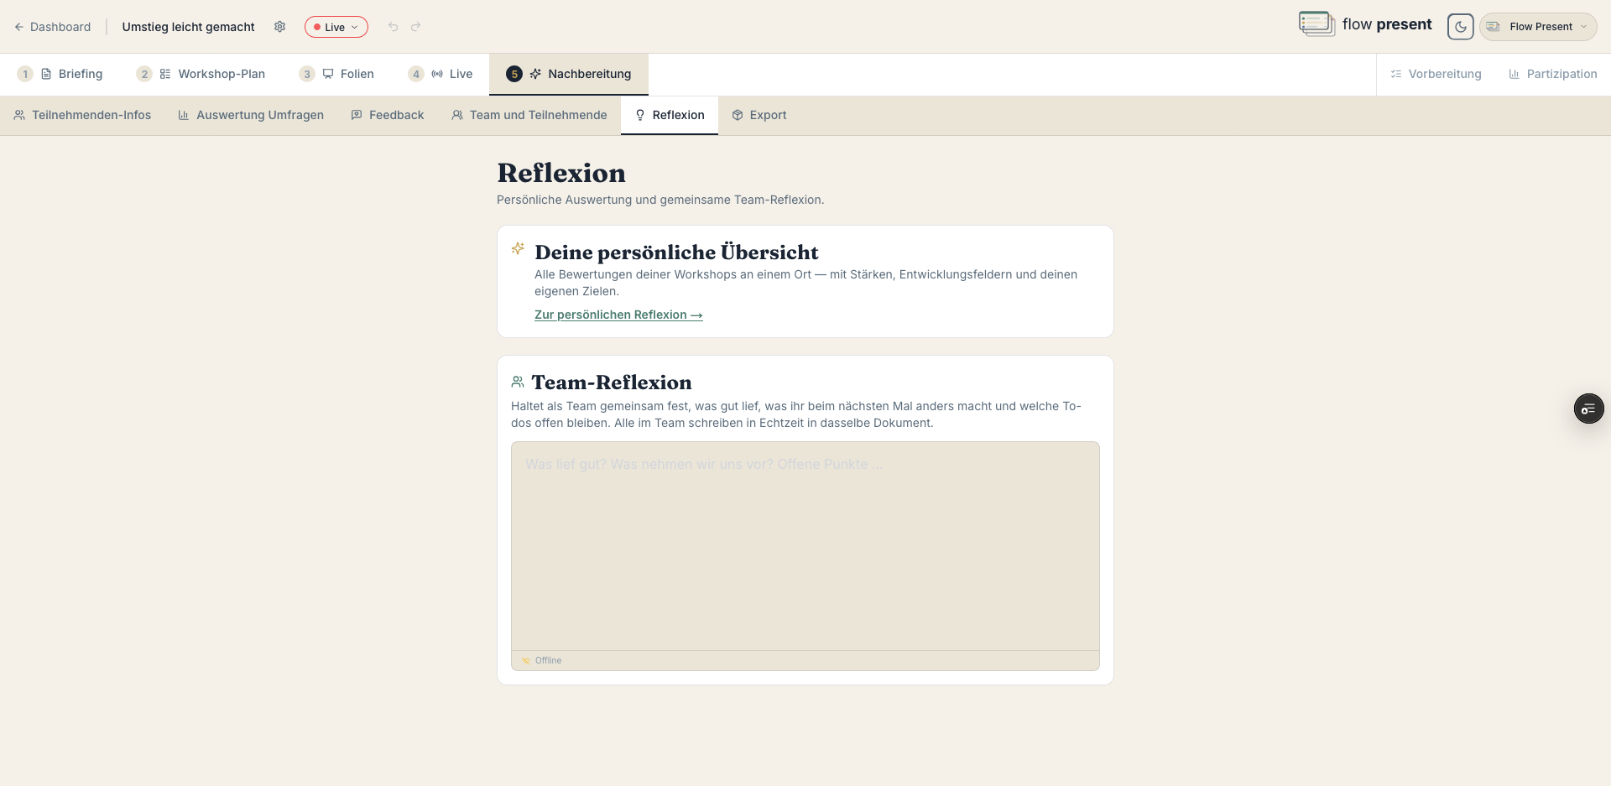Open the Export sub-tab
Screen dimensions: 1611x786
tap(759, 115)
